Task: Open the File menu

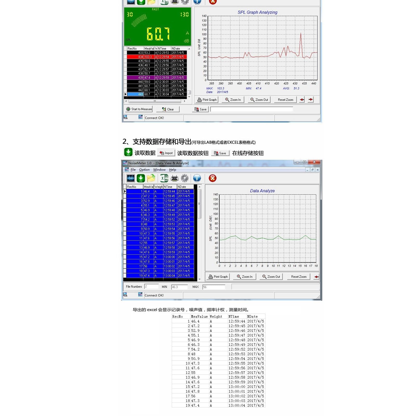Action: click(133, 170)
